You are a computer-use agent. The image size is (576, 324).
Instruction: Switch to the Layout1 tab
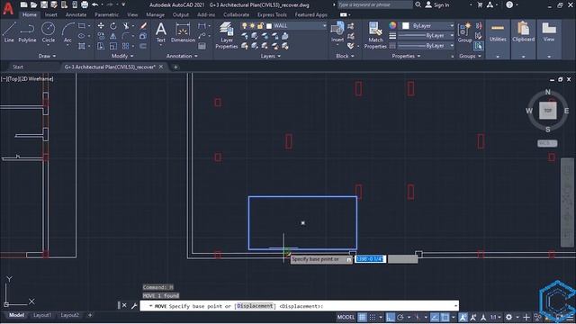click(42, 315)
